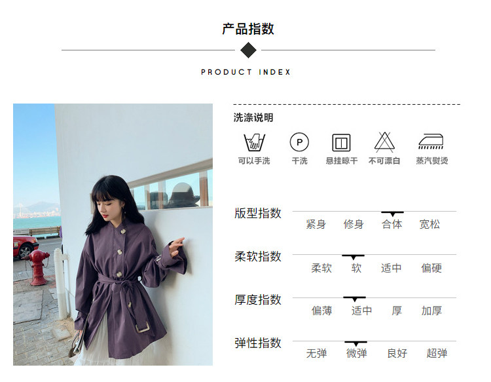Select 超弹 on the elasticity scale
The width and height of the screenshot is (491, 382).
pos(437,353)
